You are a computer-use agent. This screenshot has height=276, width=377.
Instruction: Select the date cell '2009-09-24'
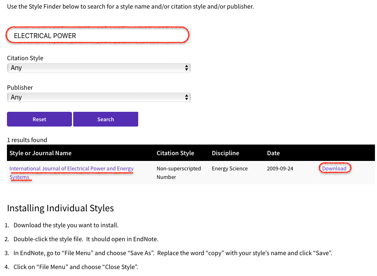[x=280, y=169]
